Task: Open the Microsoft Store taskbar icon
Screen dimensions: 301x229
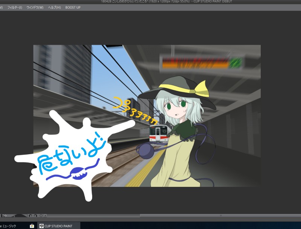Action: click(x=32, y=226)
